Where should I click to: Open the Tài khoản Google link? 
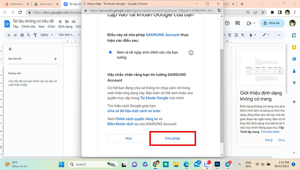154,98
